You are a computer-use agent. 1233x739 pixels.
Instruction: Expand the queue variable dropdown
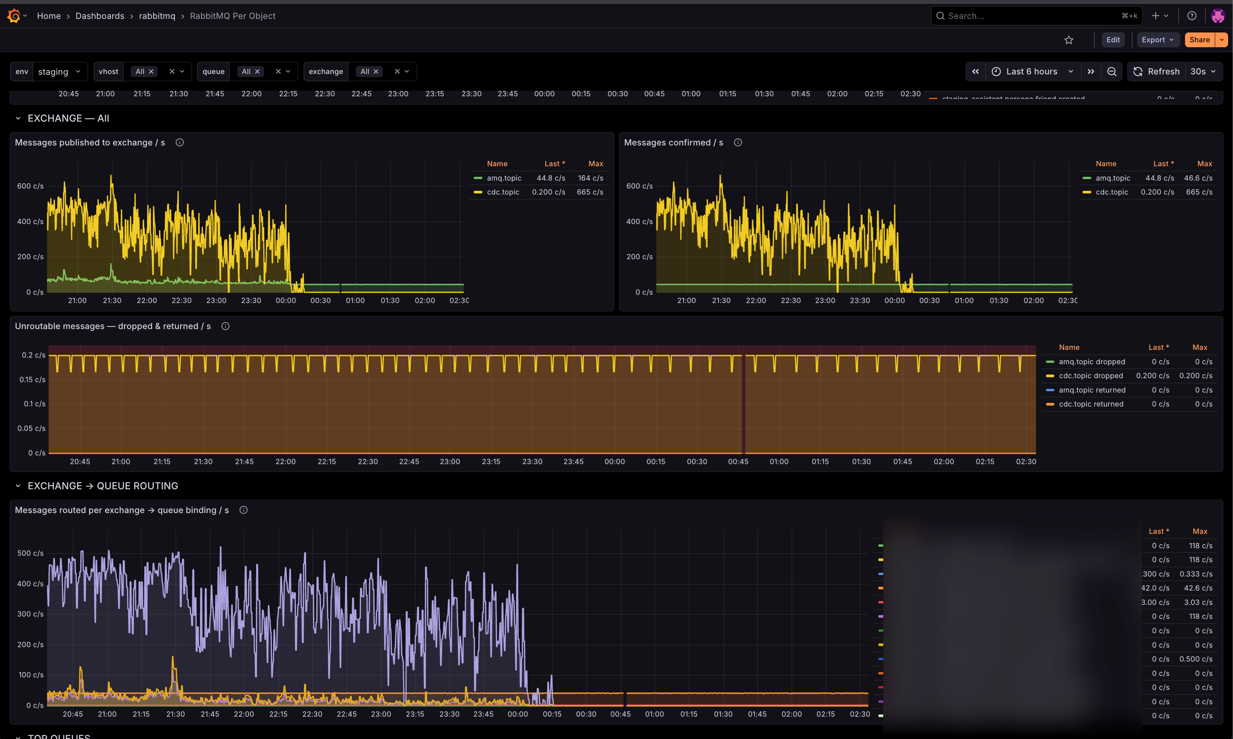288,72
